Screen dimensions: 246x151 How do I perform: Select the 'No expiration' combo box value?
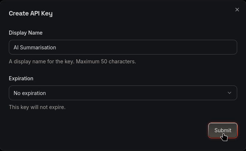pyautogui.click(x=30, y=93)
